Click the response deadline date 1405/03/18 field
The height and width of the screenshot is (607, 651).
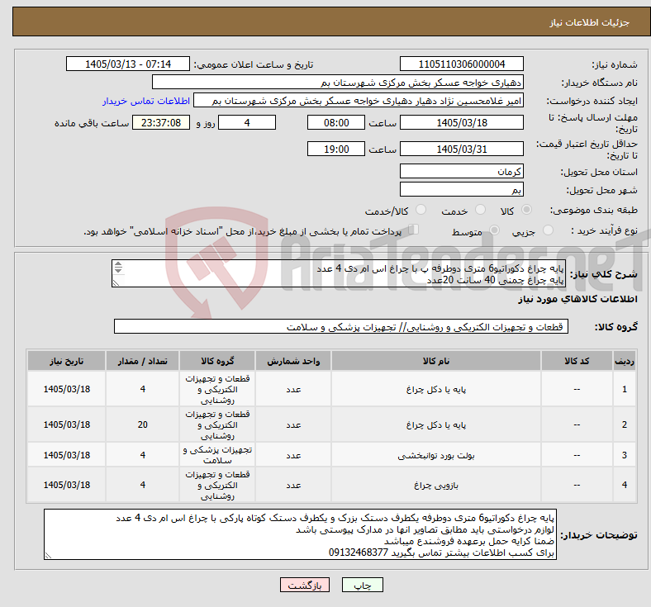point(461,123)
